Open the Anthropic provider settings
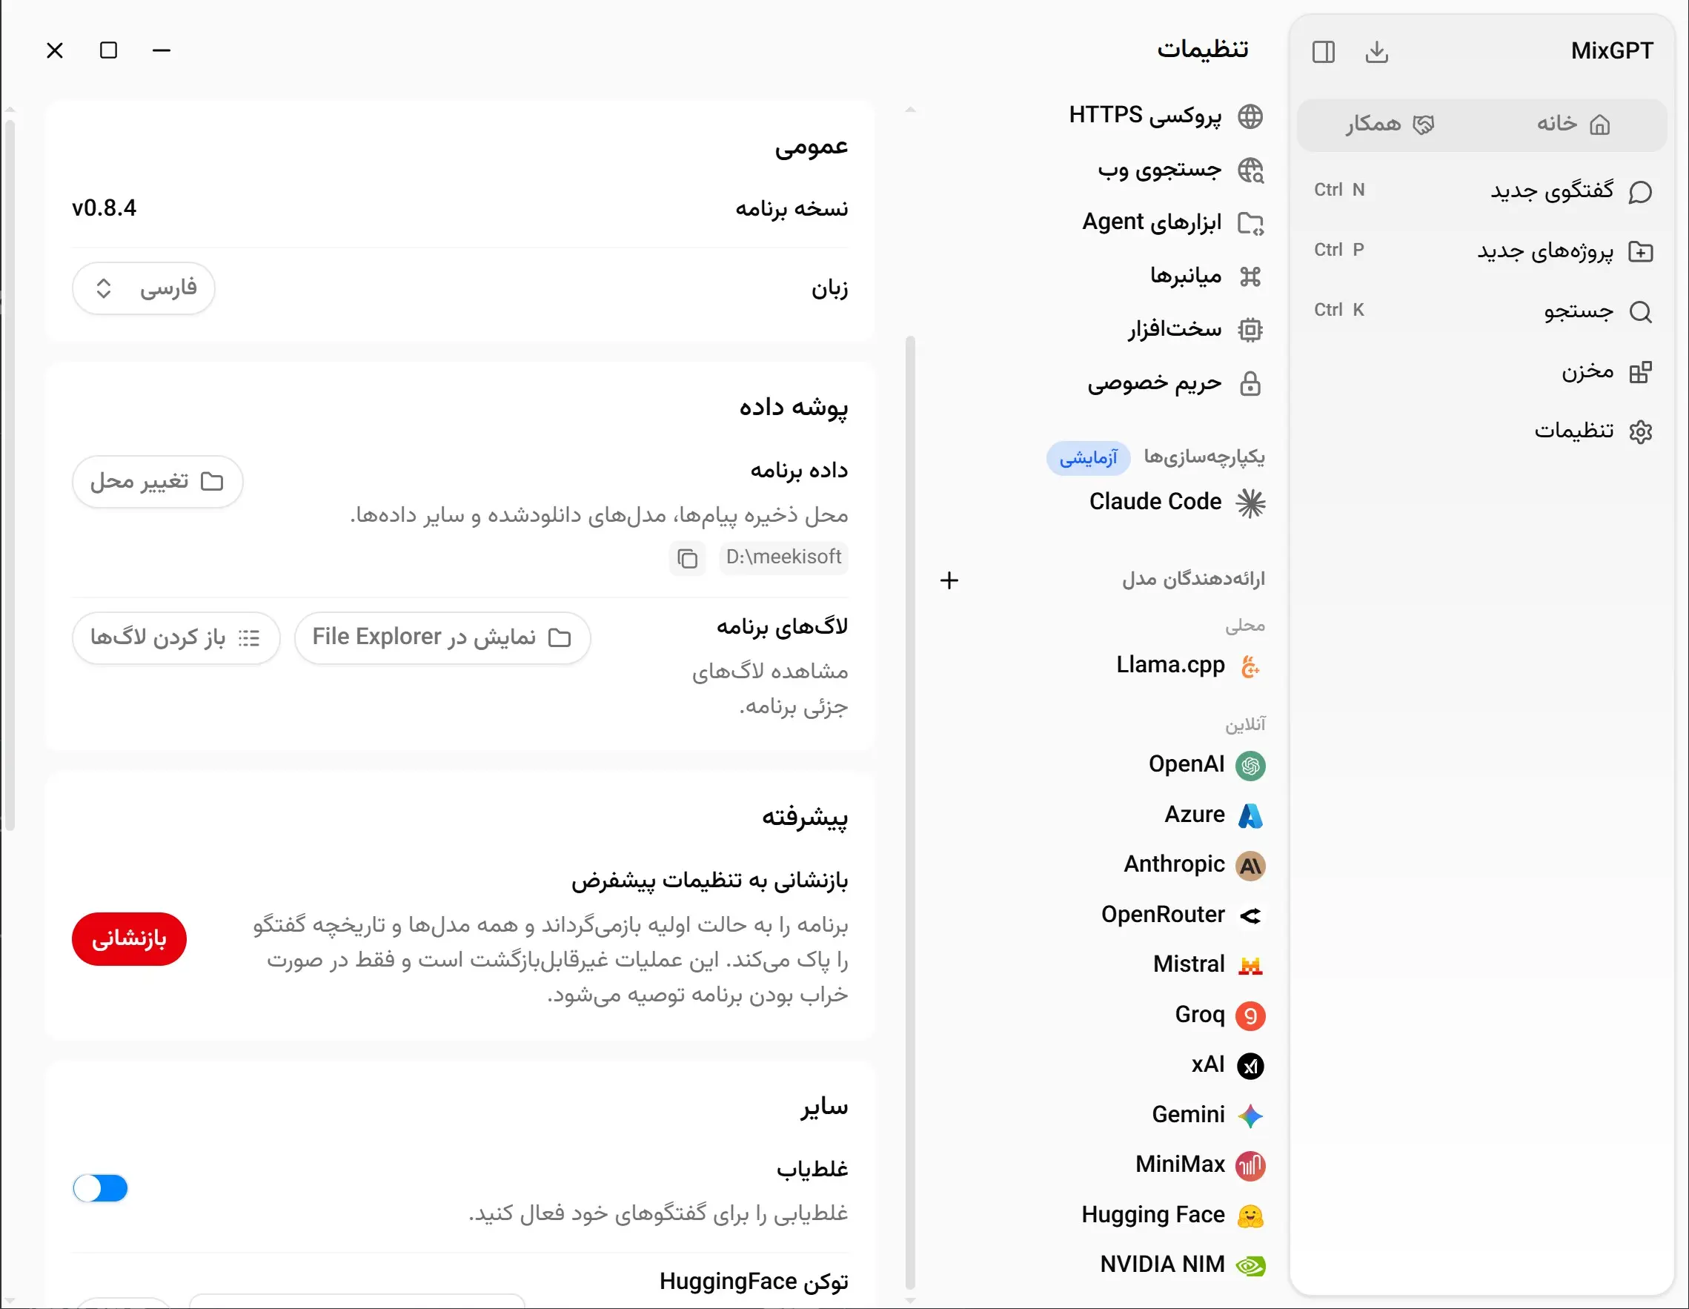1689x1309 pixels. (x=1194, y=864)
